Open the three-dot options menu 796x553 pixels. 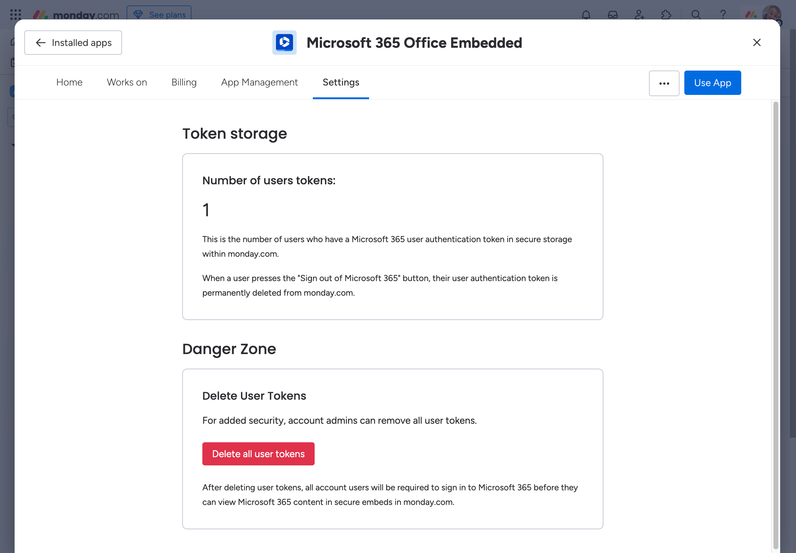point(664,83)
